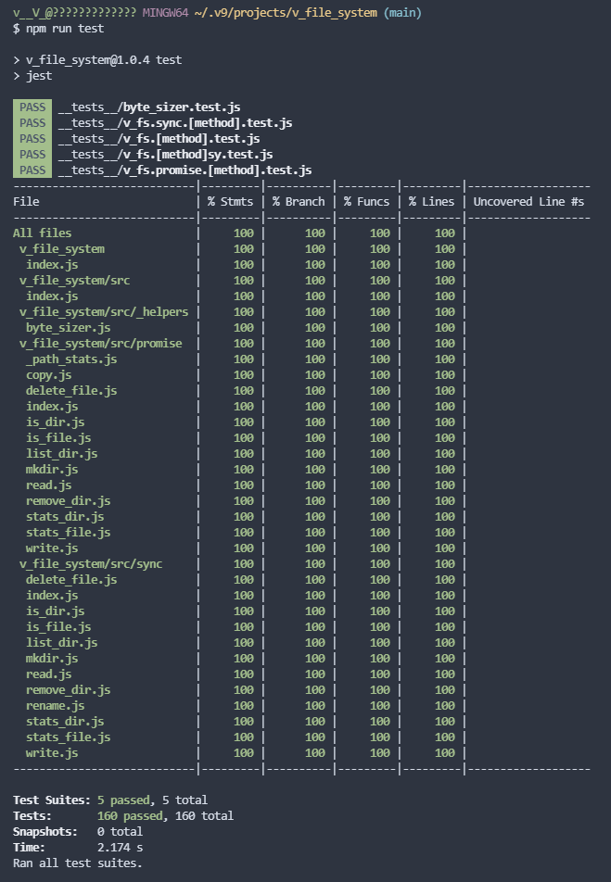Image resolution: width=611 pixels, height=882 pixels.
Task: Click the '~/.v9/projects/v_file_system' path in prompt
Action: [x=286, y=12]
